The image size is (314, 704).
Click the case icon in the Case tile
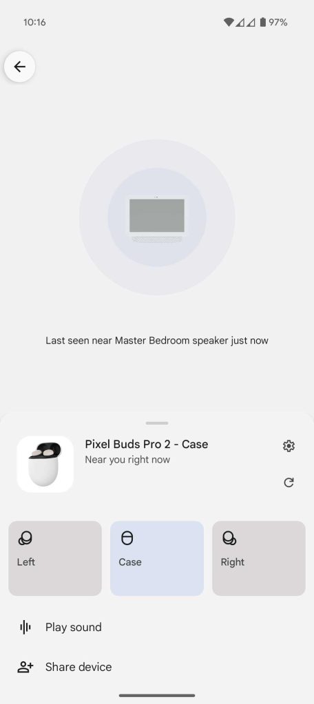(127, 538)
